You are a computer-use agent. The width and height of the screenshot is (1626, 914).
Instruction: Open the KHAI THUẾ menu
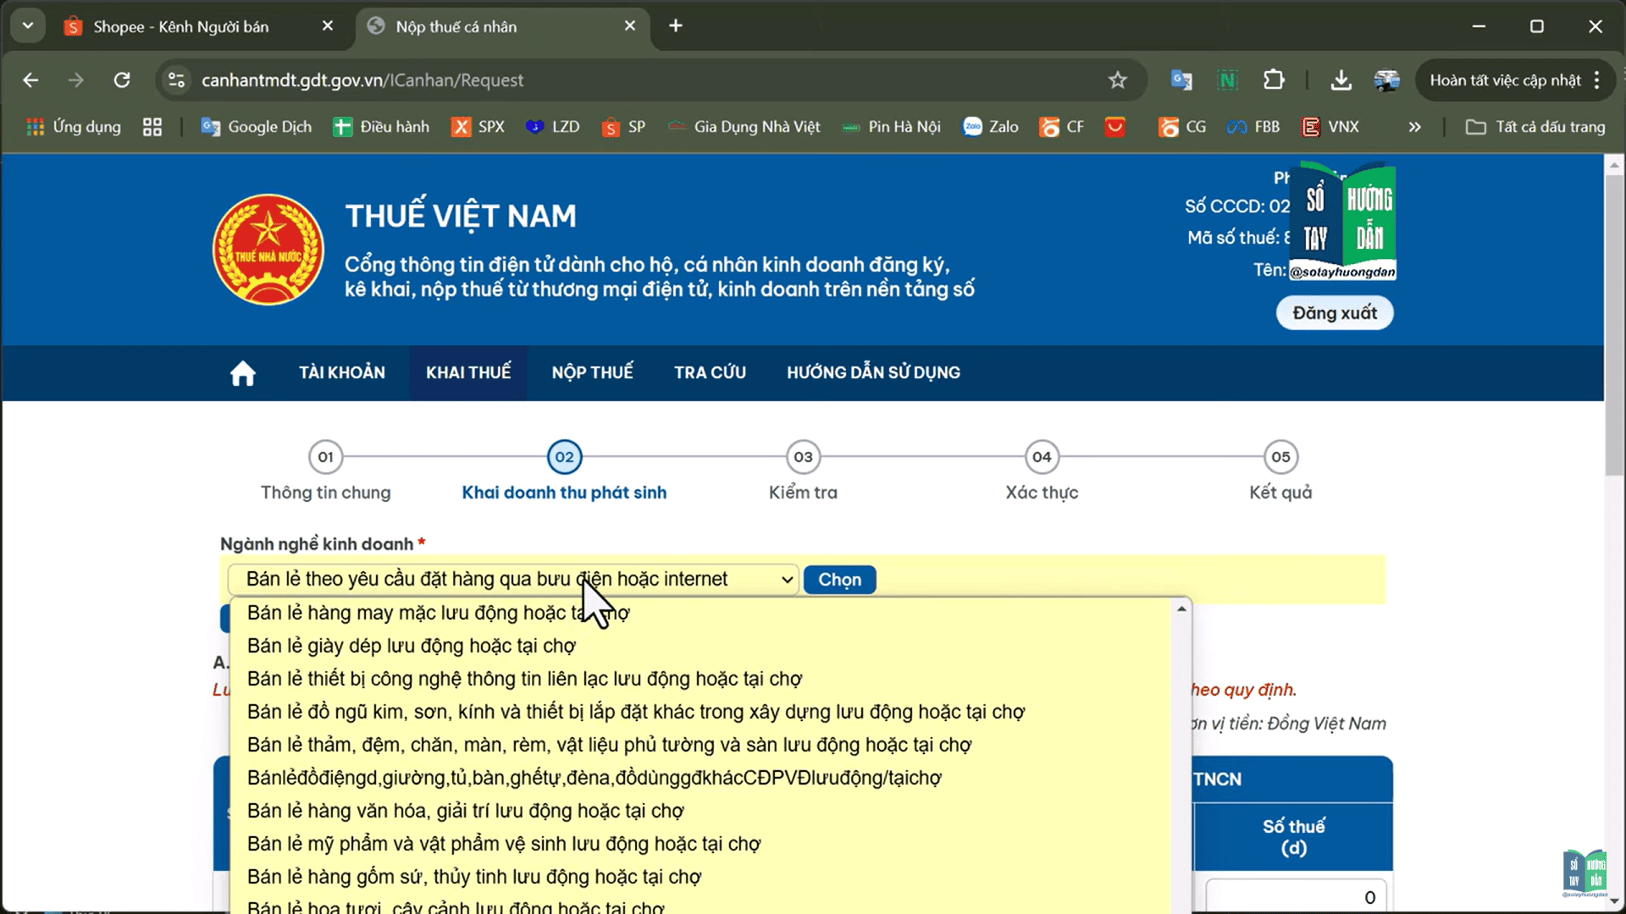pyautogui.click(x=468, y=372)
